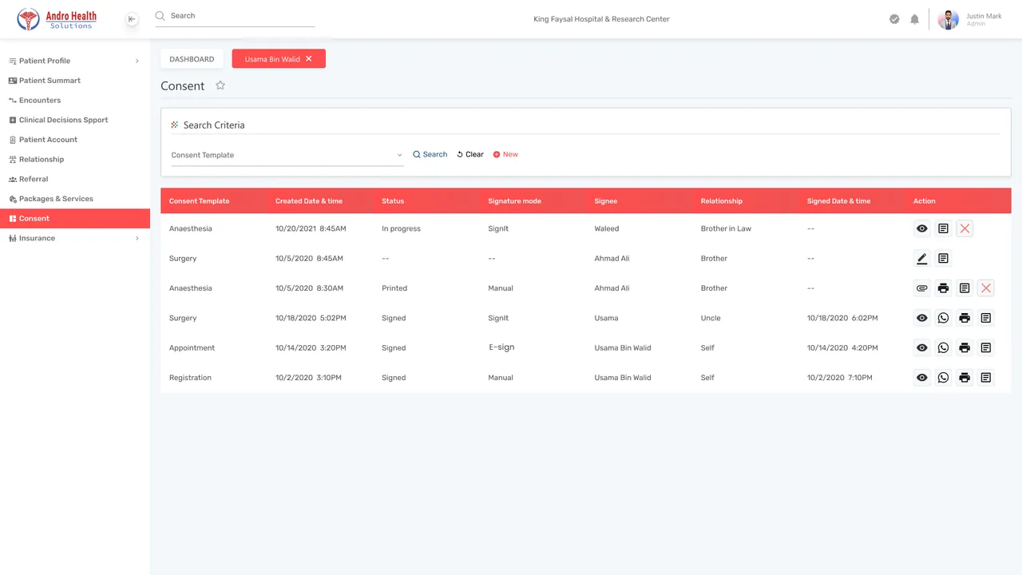This screenshot has width=1022, height=575.
Task: Mark Consent page as favorite star
Action: pyautogui.click(x=220, y=85)
